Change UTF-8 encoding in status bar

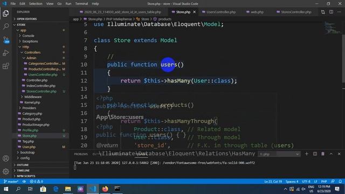pos(306,182)
